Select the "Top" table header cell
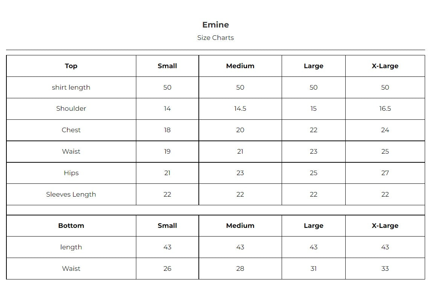430x287 pixels. [71, 66]
